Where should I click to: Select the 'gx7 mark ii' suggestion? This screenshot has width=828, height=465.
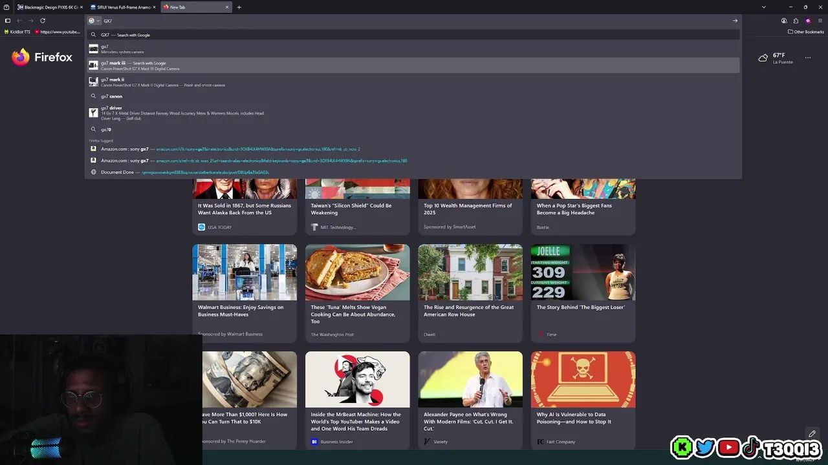point(413,82)
